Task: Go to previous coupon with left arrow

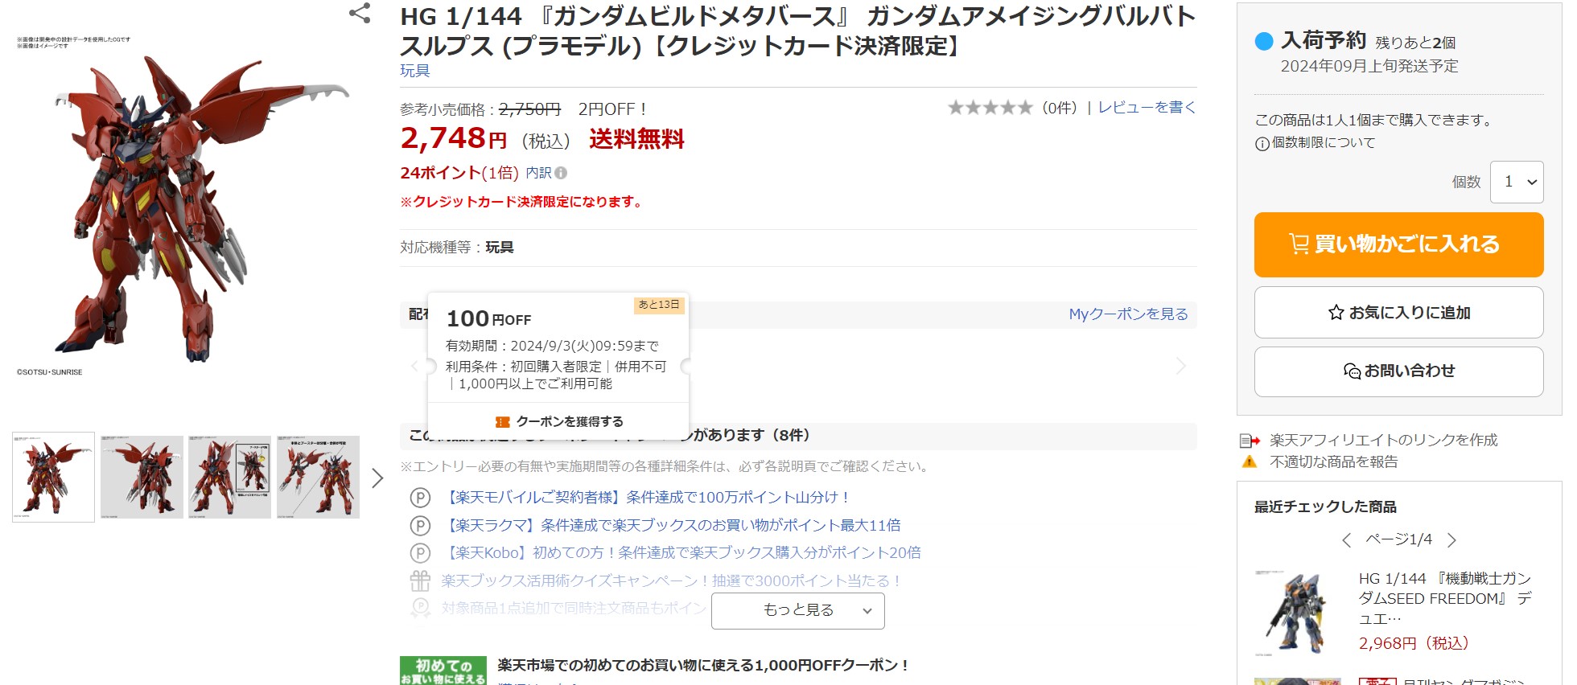Action: 414,367
